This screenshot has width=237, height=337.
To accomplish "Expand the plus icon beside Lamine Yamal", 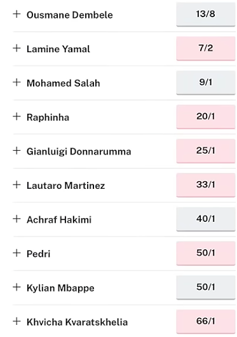I will click(17, 48).
